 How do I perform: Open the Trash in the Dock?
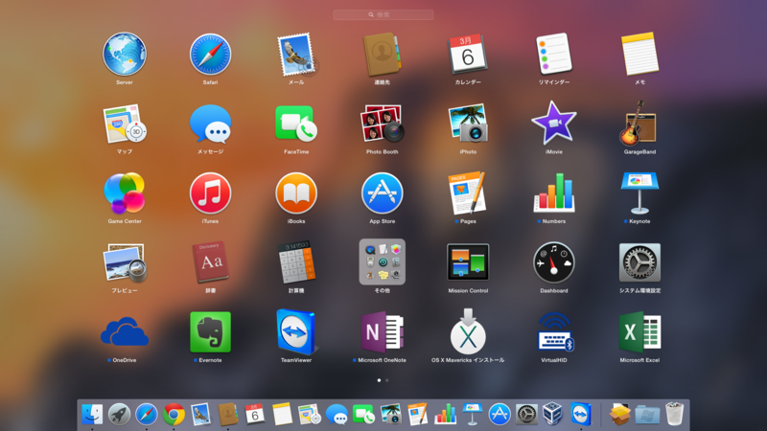pos(675,415)
